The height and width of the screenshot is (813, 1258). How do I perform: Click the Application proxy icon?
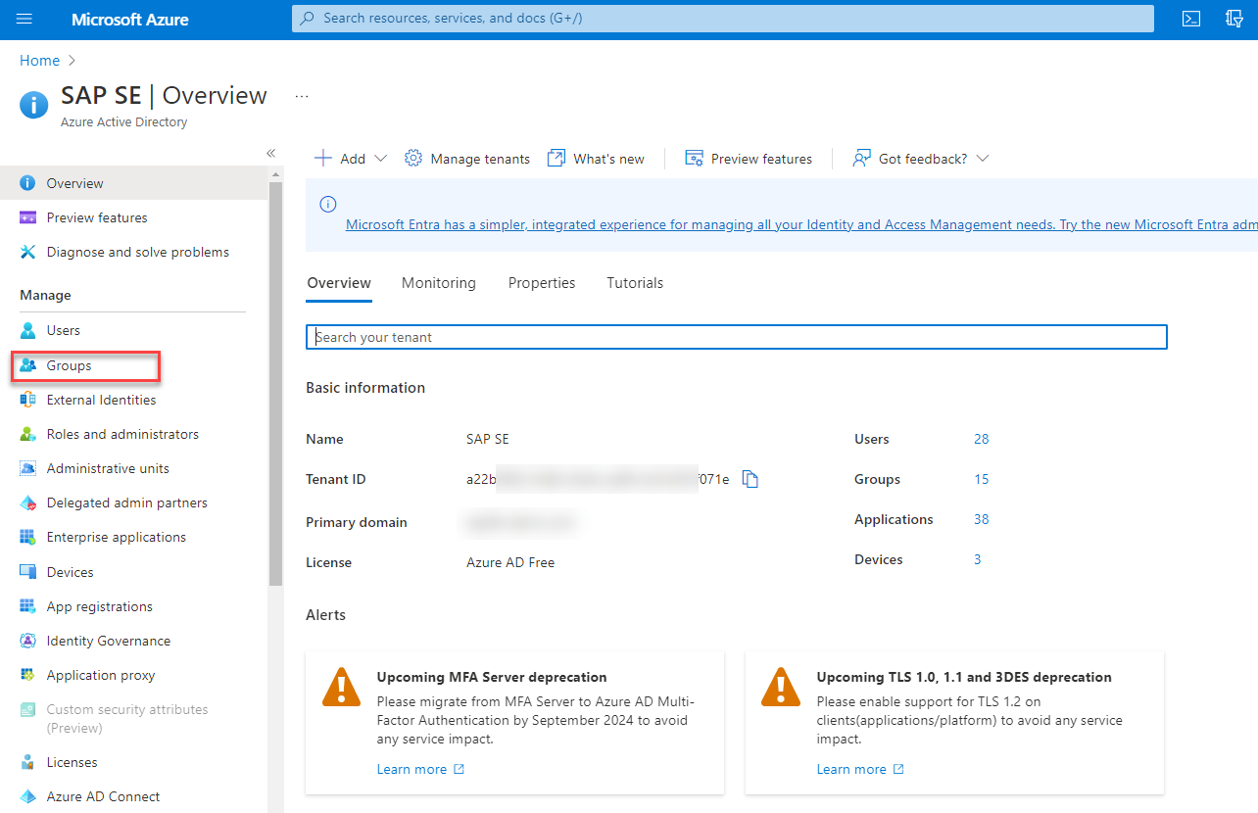pos(27,675)
